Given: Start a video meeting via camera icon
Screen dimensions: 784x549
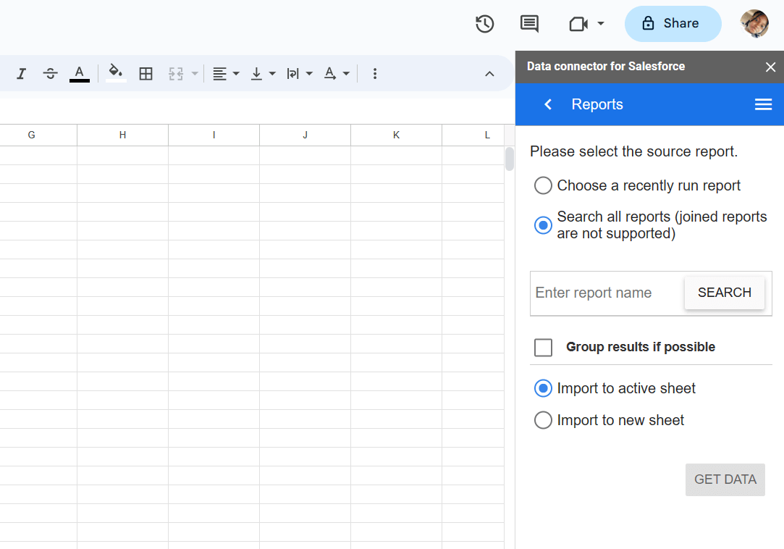Looking at the screenshot, I should tap(578, 23).
